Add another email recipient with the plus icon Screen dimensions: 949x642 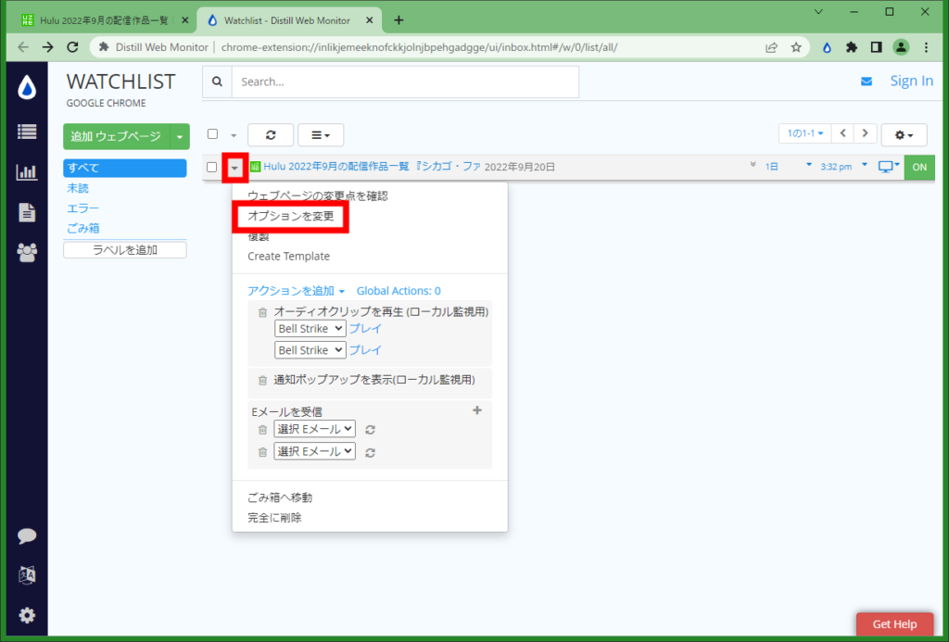[476, 410]
